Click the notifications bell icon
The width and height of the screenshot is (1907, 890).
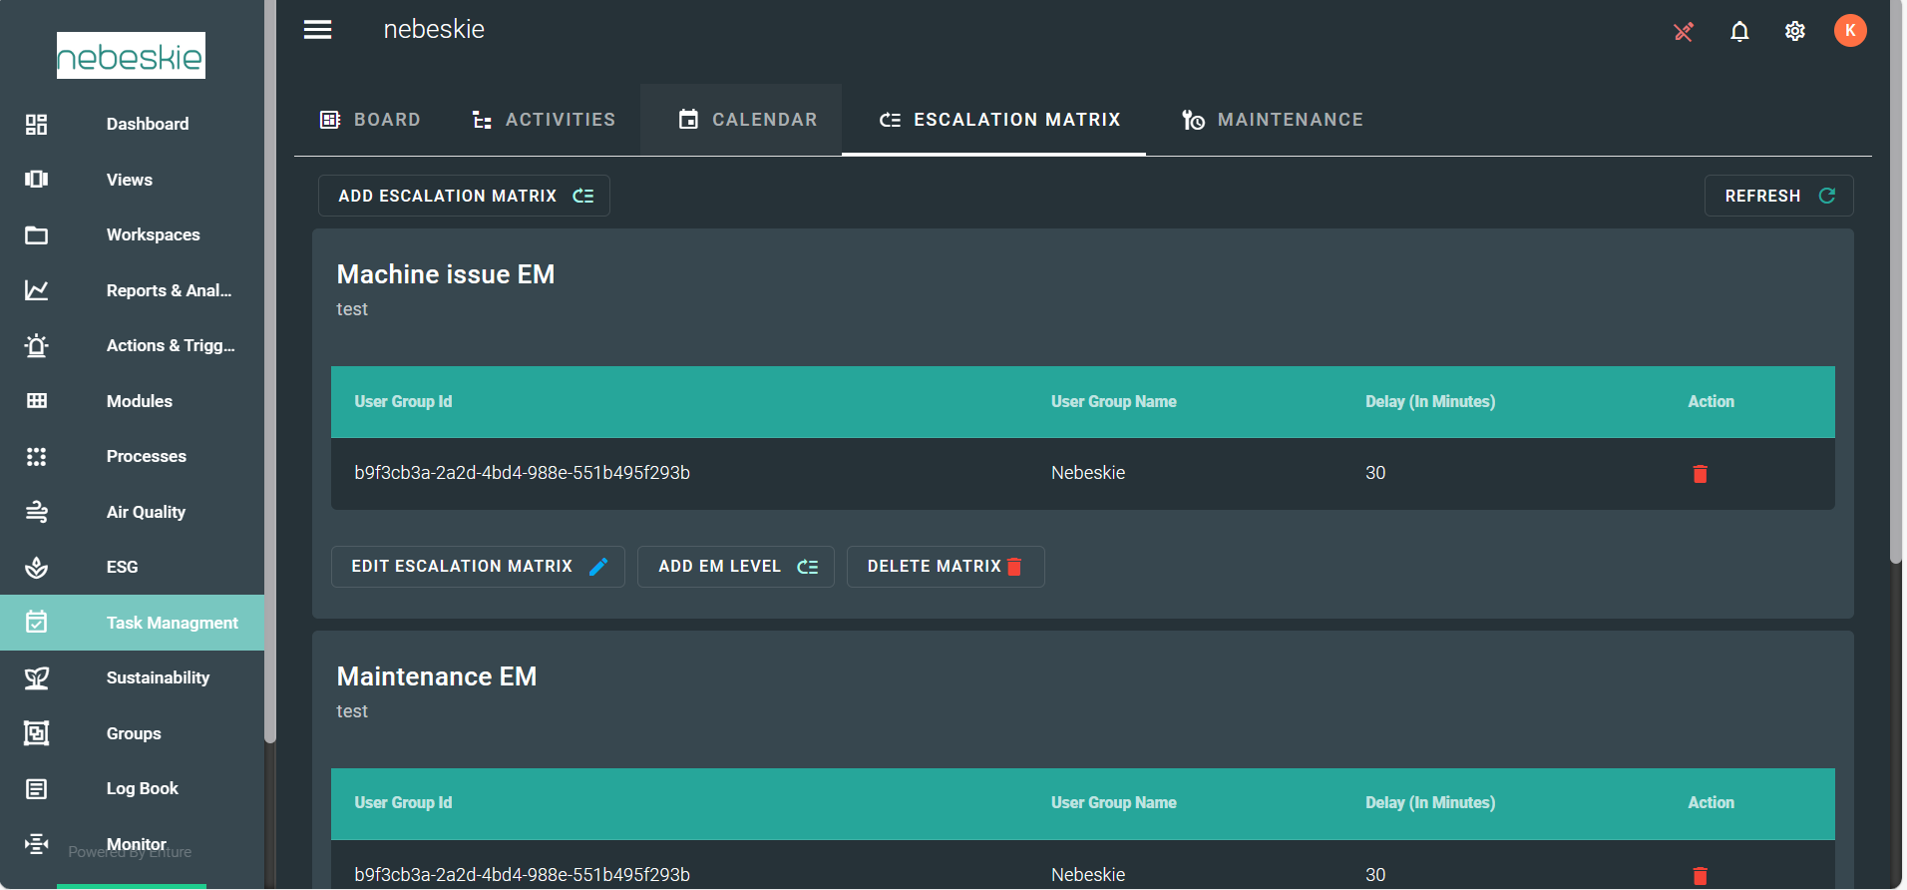[x=1738, y=32]
